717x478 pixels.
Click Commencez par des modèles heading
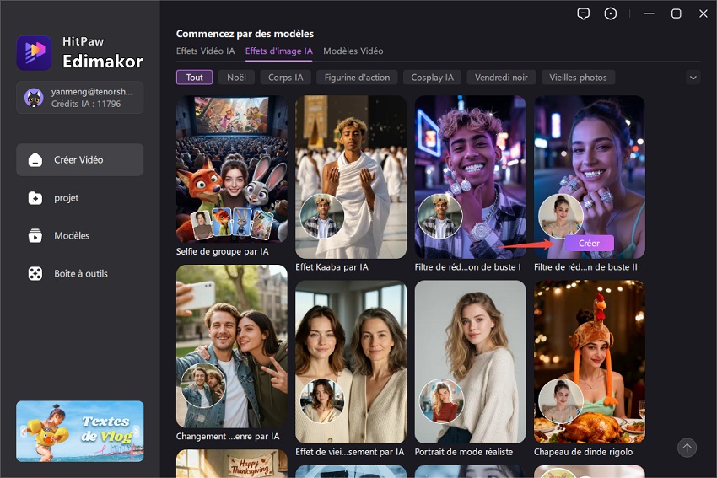tap(245, 34)
